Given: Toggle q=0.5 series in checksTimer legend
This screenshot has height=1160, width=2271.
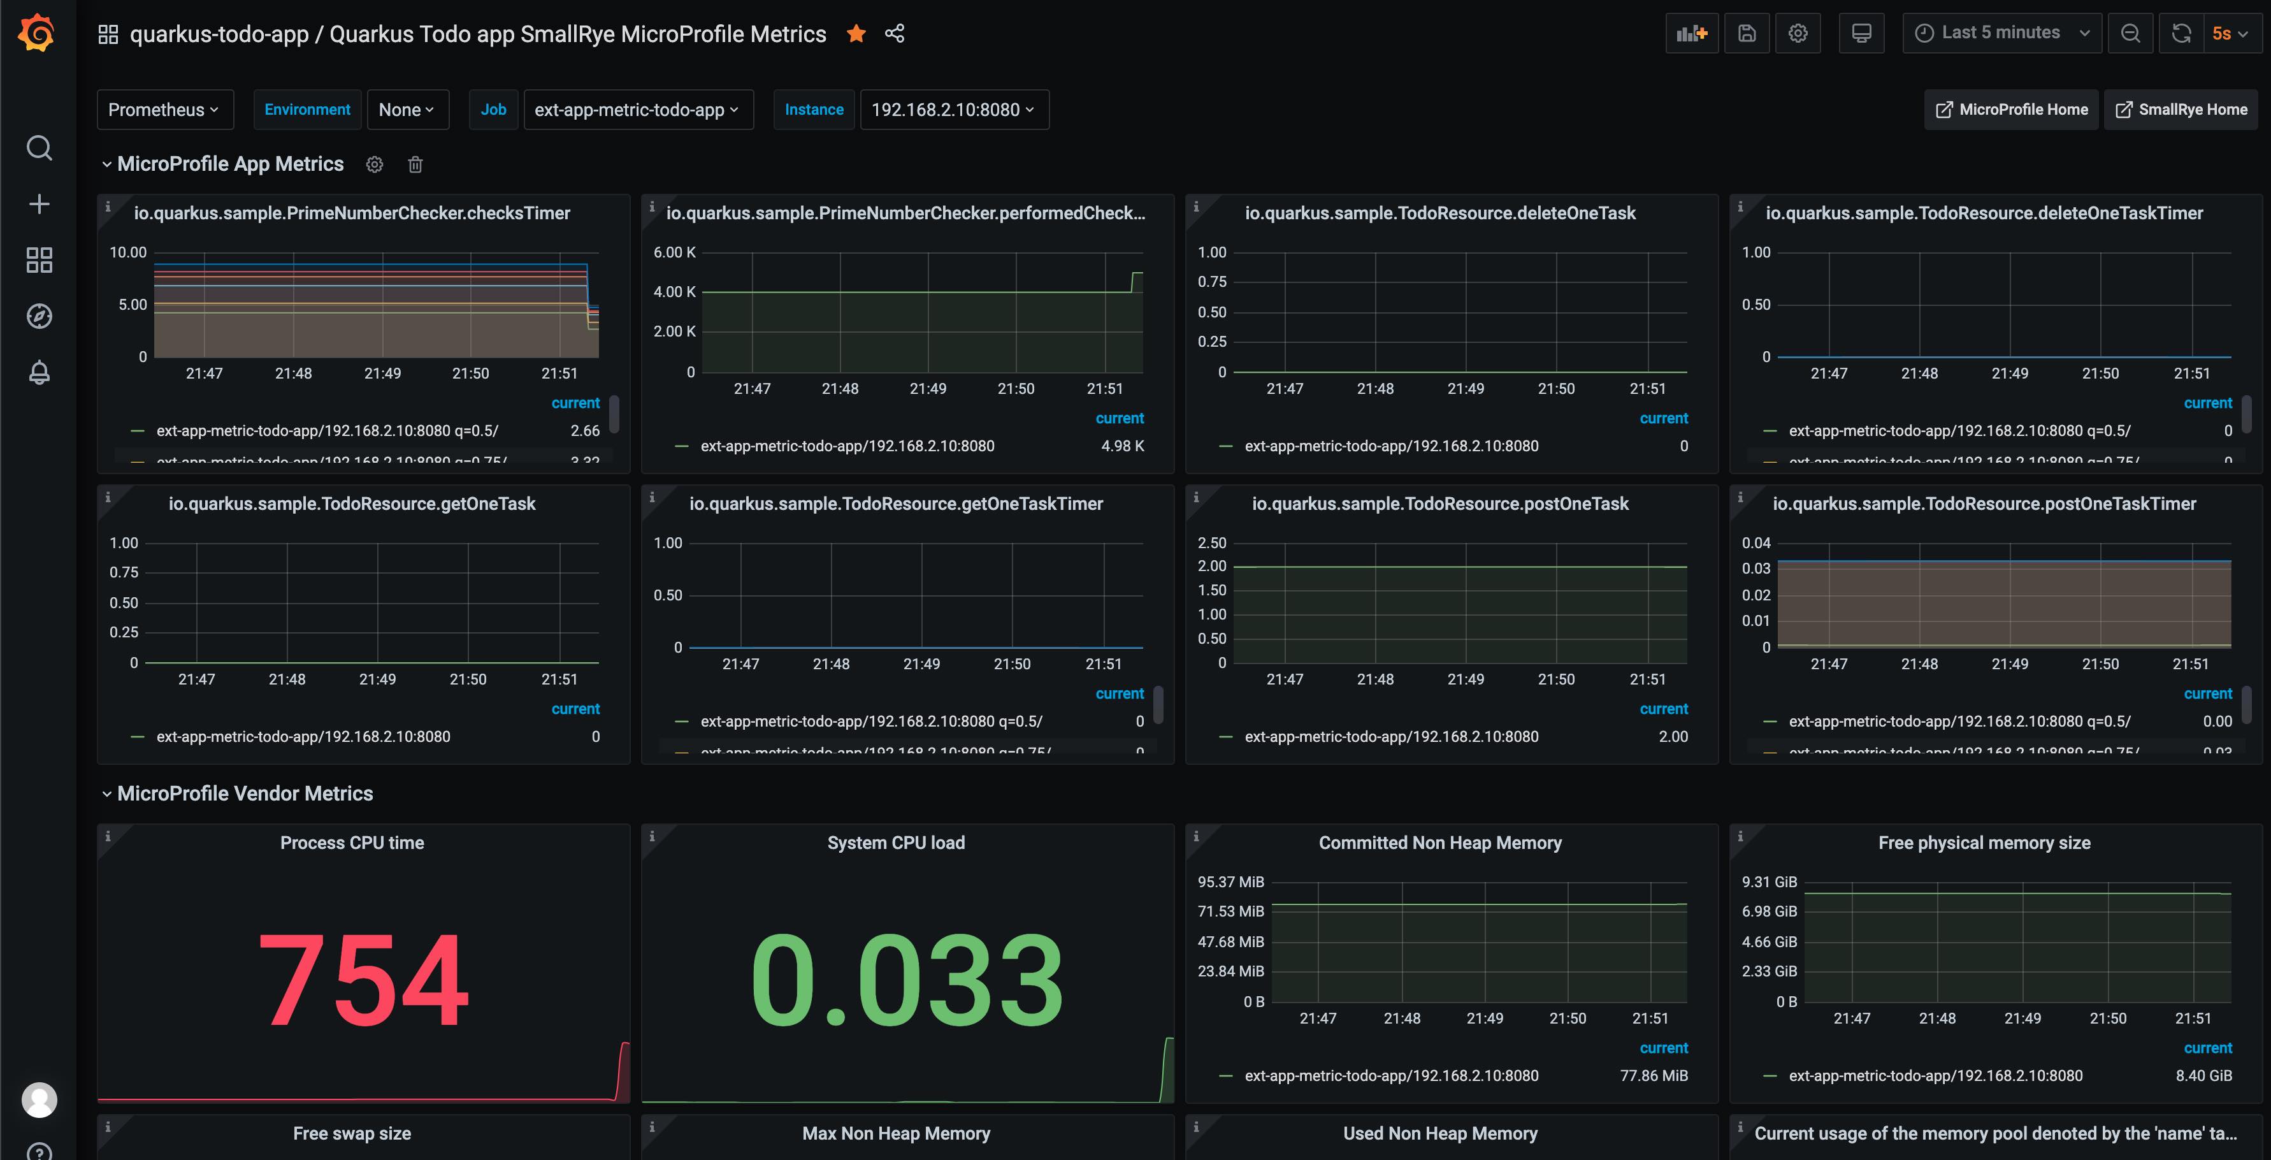Looking at the screenshot, I should tap(327, 430).
